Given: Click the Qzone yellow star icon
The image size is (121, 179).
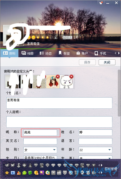Looking at the screenshot, I should [x=7, y=173].
